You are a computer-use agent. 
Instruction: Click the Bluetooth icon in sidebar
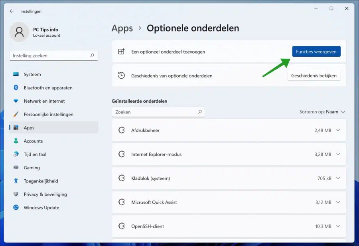(x=16, y=87)
